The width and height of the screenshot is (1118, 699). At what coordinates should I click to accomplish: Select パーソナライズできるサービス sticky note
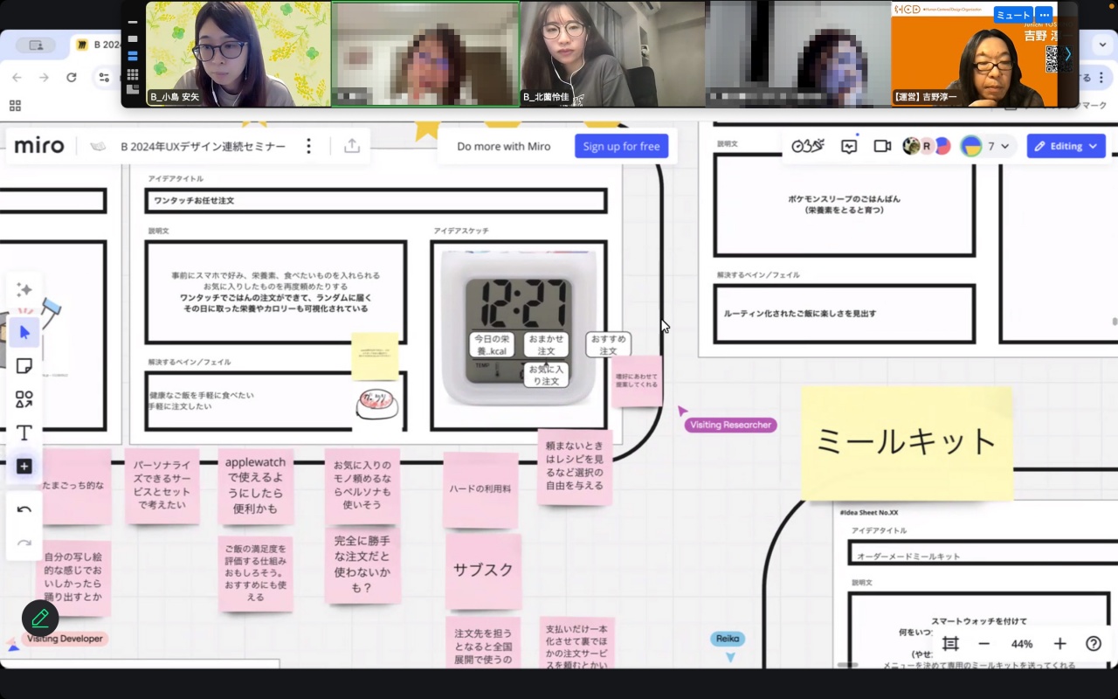162,486
